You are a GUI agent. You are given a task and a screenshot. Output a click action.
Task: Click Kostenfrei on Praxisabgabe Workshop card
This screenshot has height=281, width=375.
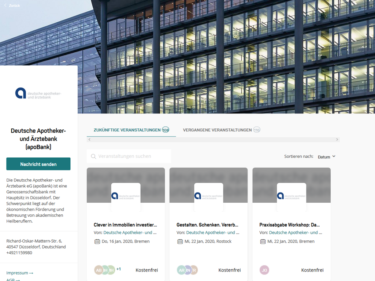(312, 270)
